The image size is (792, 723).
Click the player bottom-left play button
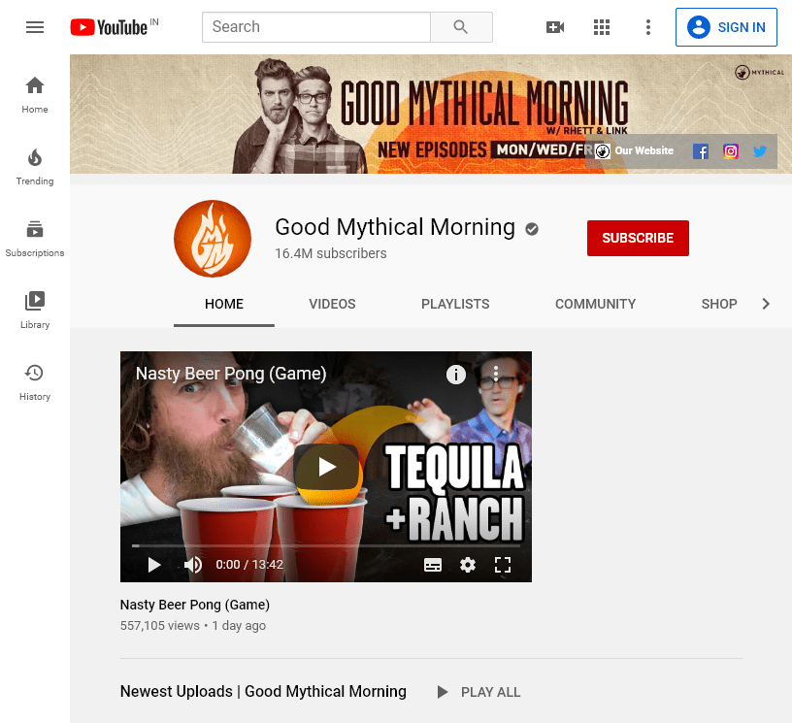point(154,565)
